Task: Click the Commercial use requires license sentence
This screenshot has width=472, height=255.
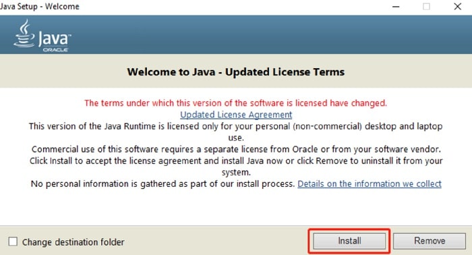Action: coord(236,149)
